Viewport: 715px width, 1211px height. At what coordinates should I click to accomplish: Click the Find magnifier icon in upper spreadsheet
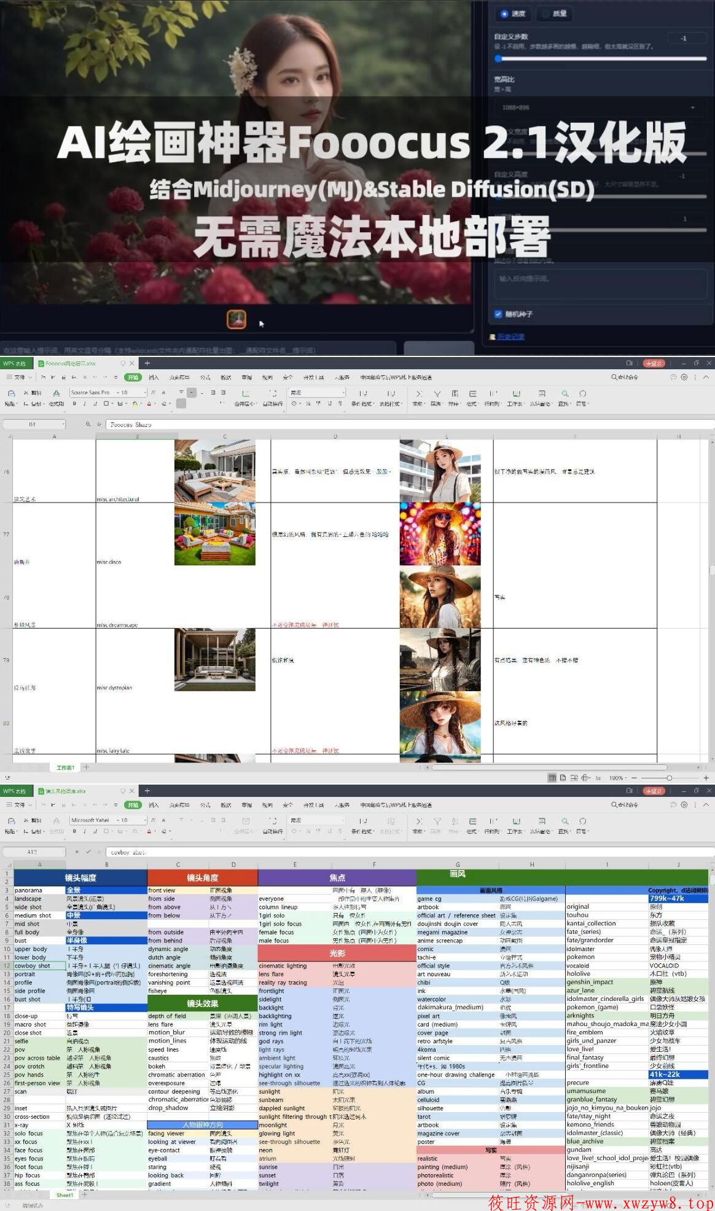coord(565,393)
